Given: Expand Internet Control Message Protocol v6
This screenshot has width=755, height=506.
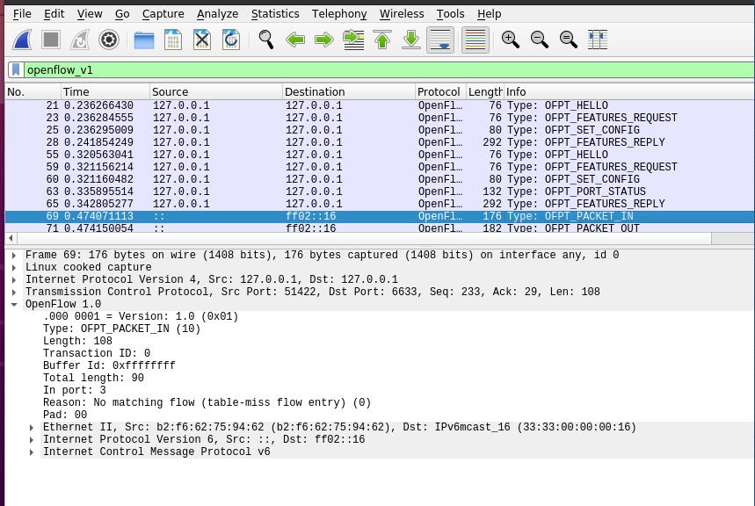Looking at the screenshot, I should (x=32, y=452).
